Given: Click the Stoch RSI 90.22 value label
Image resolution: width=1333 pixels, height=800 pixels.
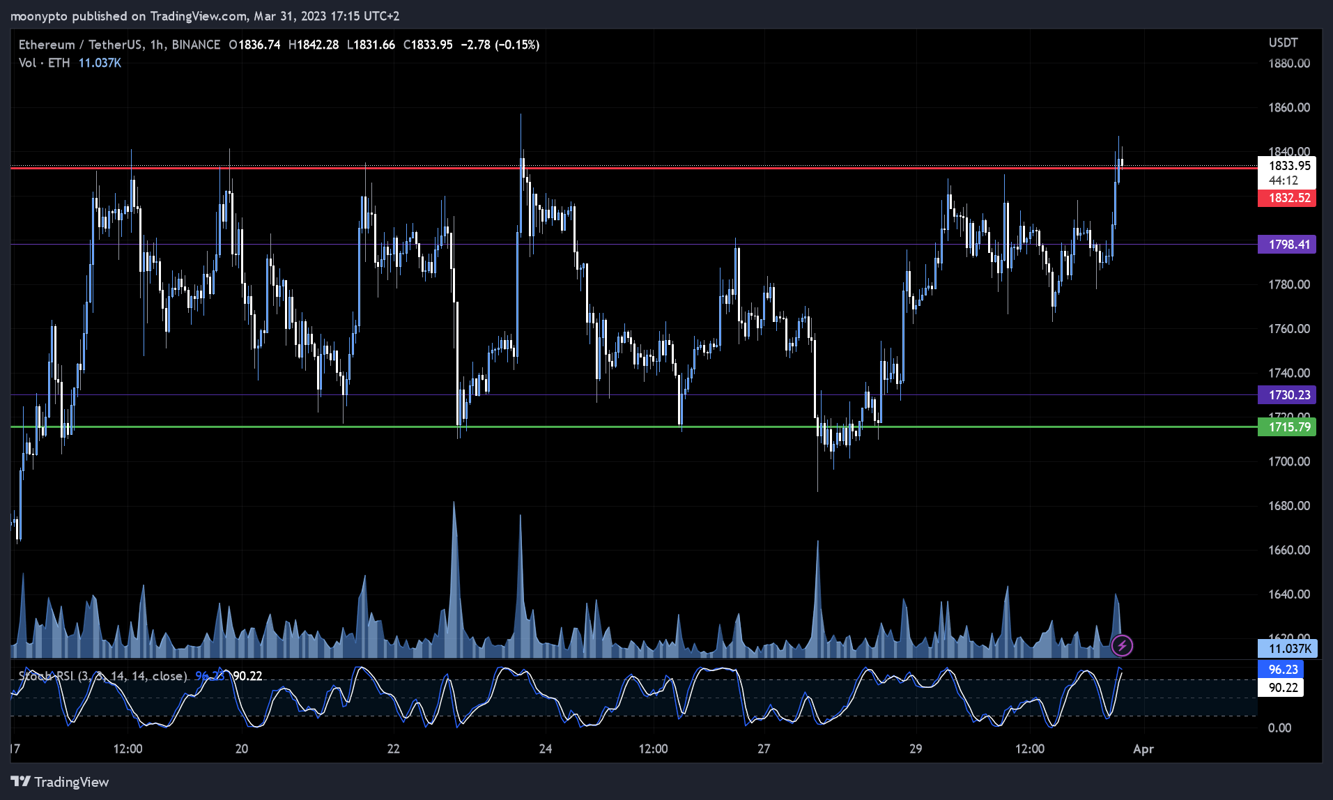Looking at the screenshot, I should 1281,688.
